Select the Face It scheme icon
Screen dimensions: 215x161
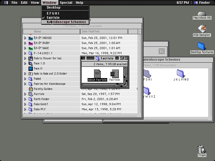30,68
